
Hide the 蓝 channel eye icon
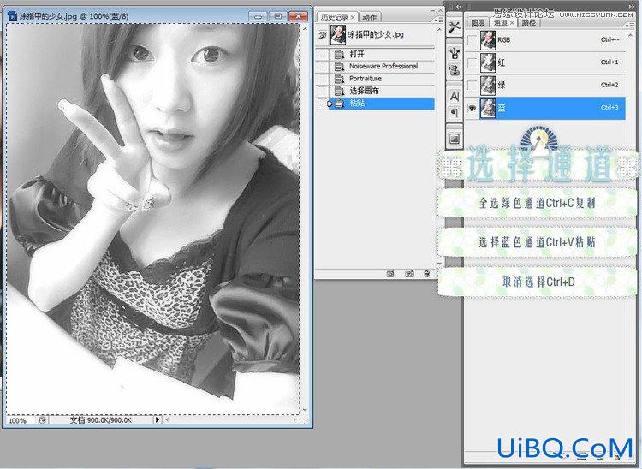pyautogui.click(x=472, y=108)
